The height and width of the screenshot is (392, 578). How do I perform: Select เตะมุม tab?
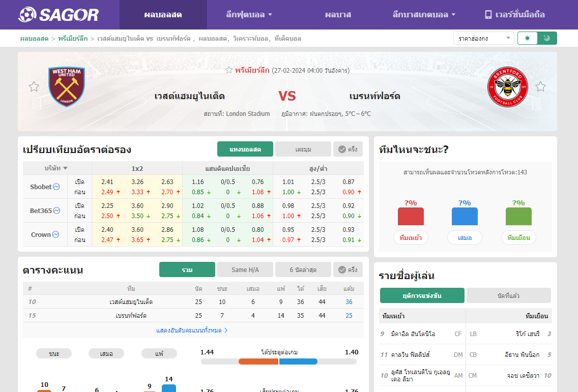coord(303,149)
